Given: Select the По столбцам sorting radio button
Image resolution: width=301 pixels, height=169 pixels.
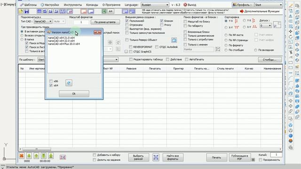Looking at the screenshot, I should tap(226, 50).
